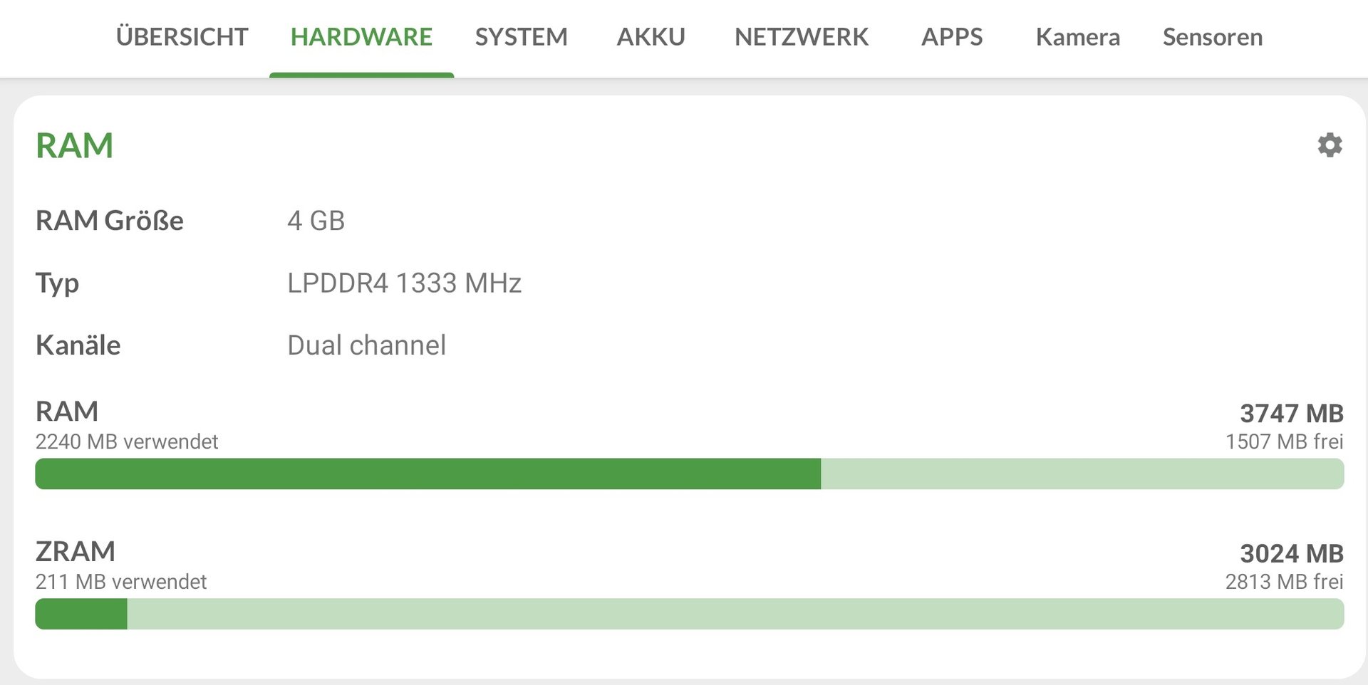Click the 3747 MB total RAM label
The height and width of the screenshot is (685, 1368).
point(1292,413)
